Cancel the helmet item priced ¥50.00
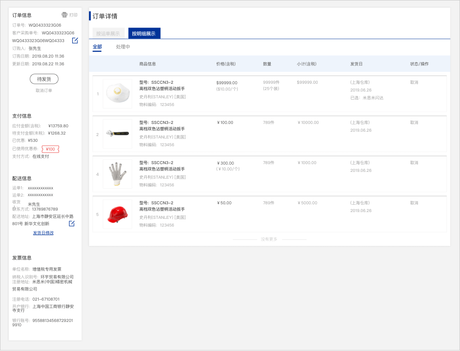This screenshot has height=351, width=460. click(x=414, y=203)
